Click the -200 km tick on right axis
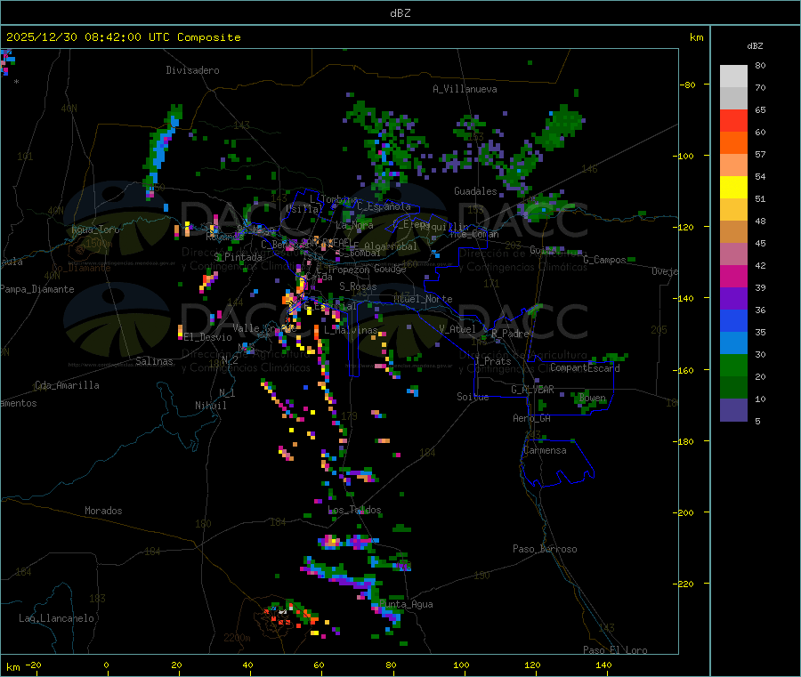This screenshot has width=801, height=677. [684, 512]
